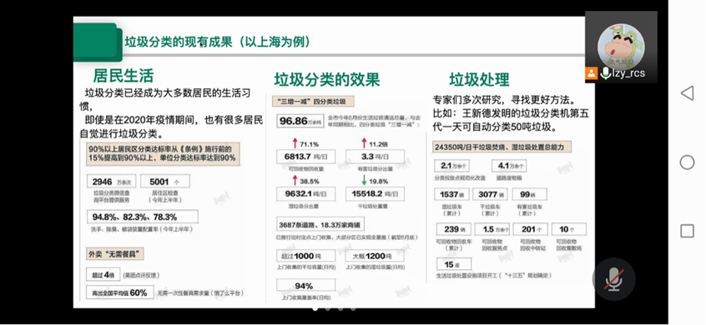The width and height of the screenshot is (706, 325).
Task: Click the green down arrow beside 19.8%
Action: click(363, 181)
